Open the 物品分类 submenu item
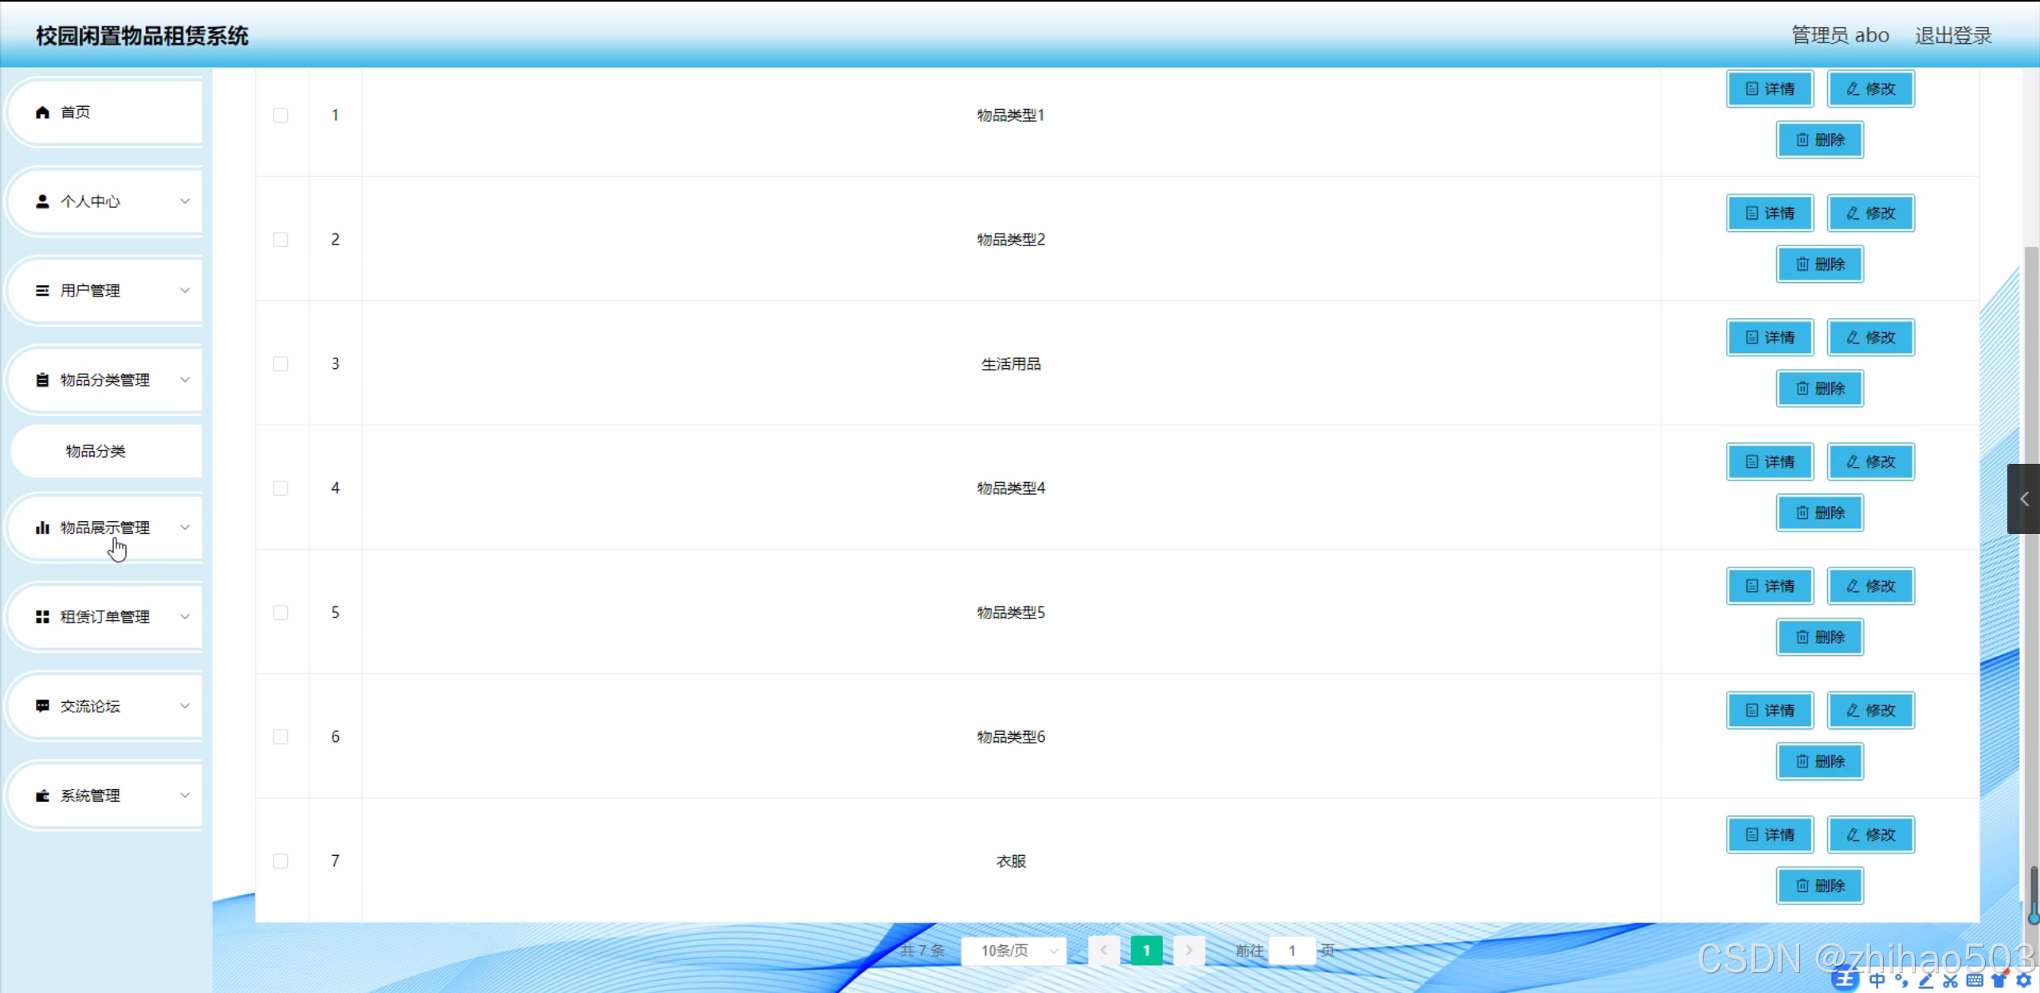 pyautogui.click(x=96, y=451)
